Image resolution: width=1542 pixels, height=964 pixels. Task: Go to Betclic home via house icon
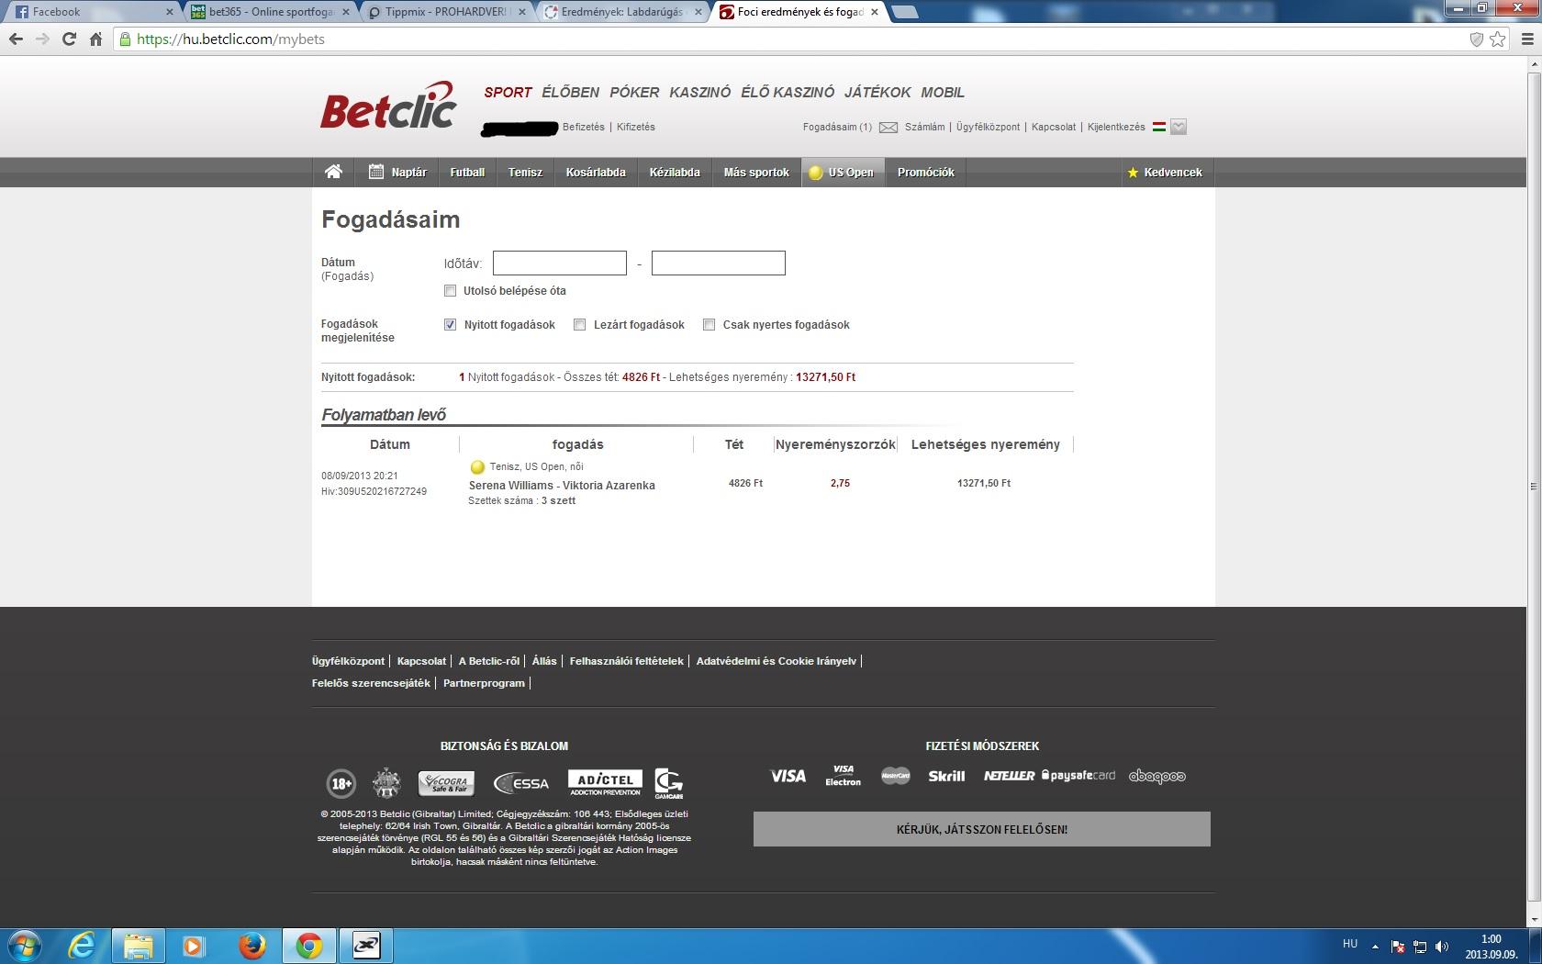coord(334,172)
